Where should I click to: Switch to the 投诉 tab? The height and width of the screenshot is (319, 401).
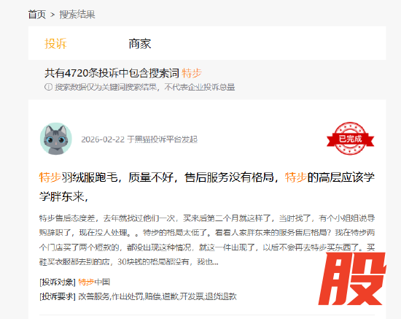click(55, 44)
